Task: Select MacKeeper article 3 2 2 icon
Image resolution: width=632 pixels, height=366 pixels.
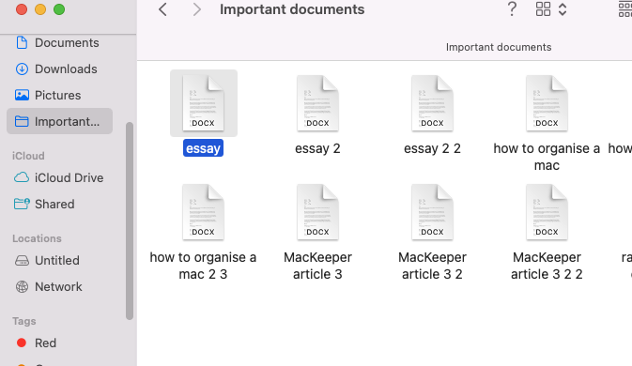Action: click(547, 212)
